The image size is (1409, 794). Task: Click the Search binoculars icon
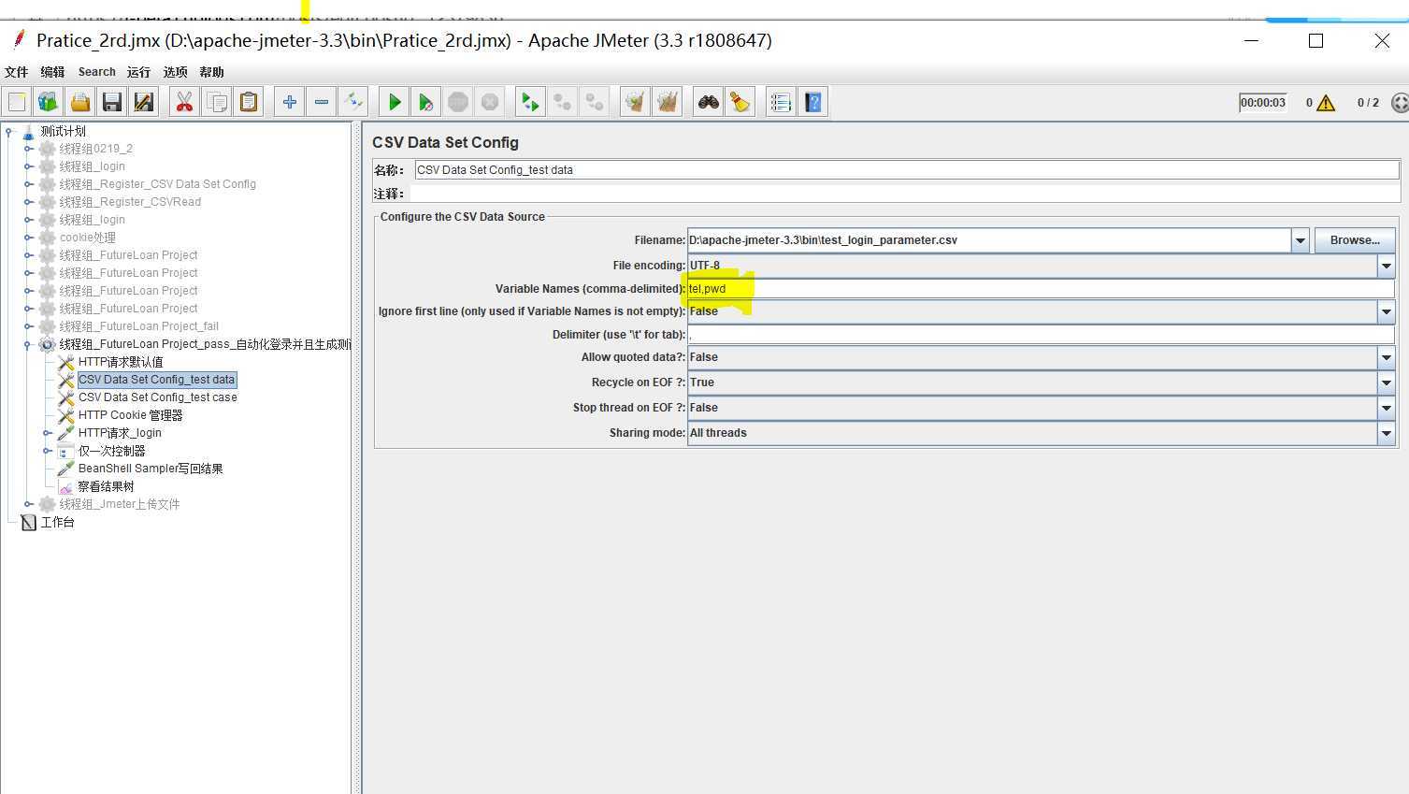coord(709,102)
